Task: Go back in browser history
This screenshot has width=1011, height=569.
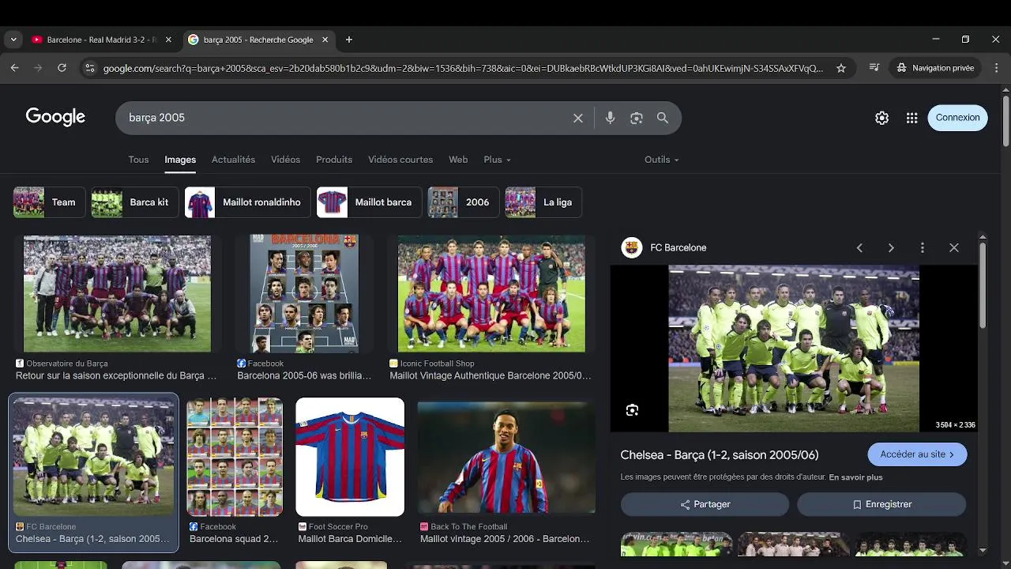Action: click(14, 68)
